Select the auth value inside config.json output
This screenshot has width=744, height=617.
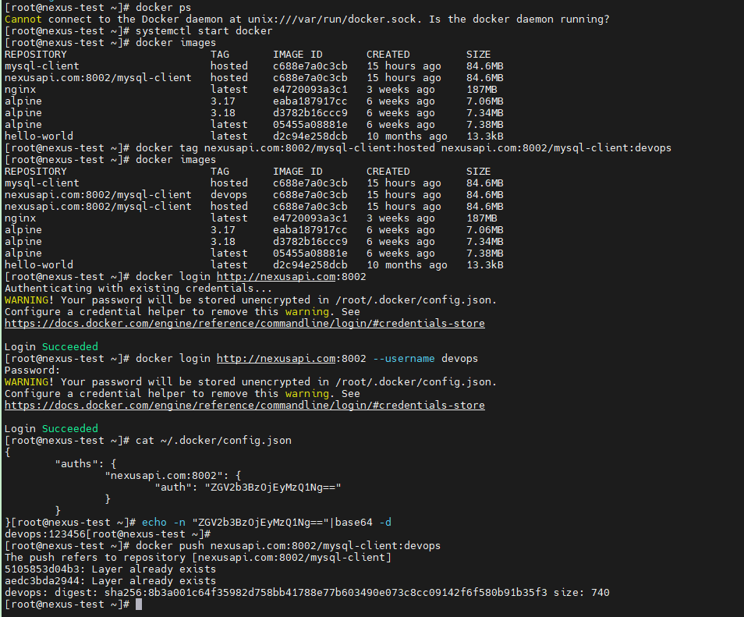(x=273, y=488)
